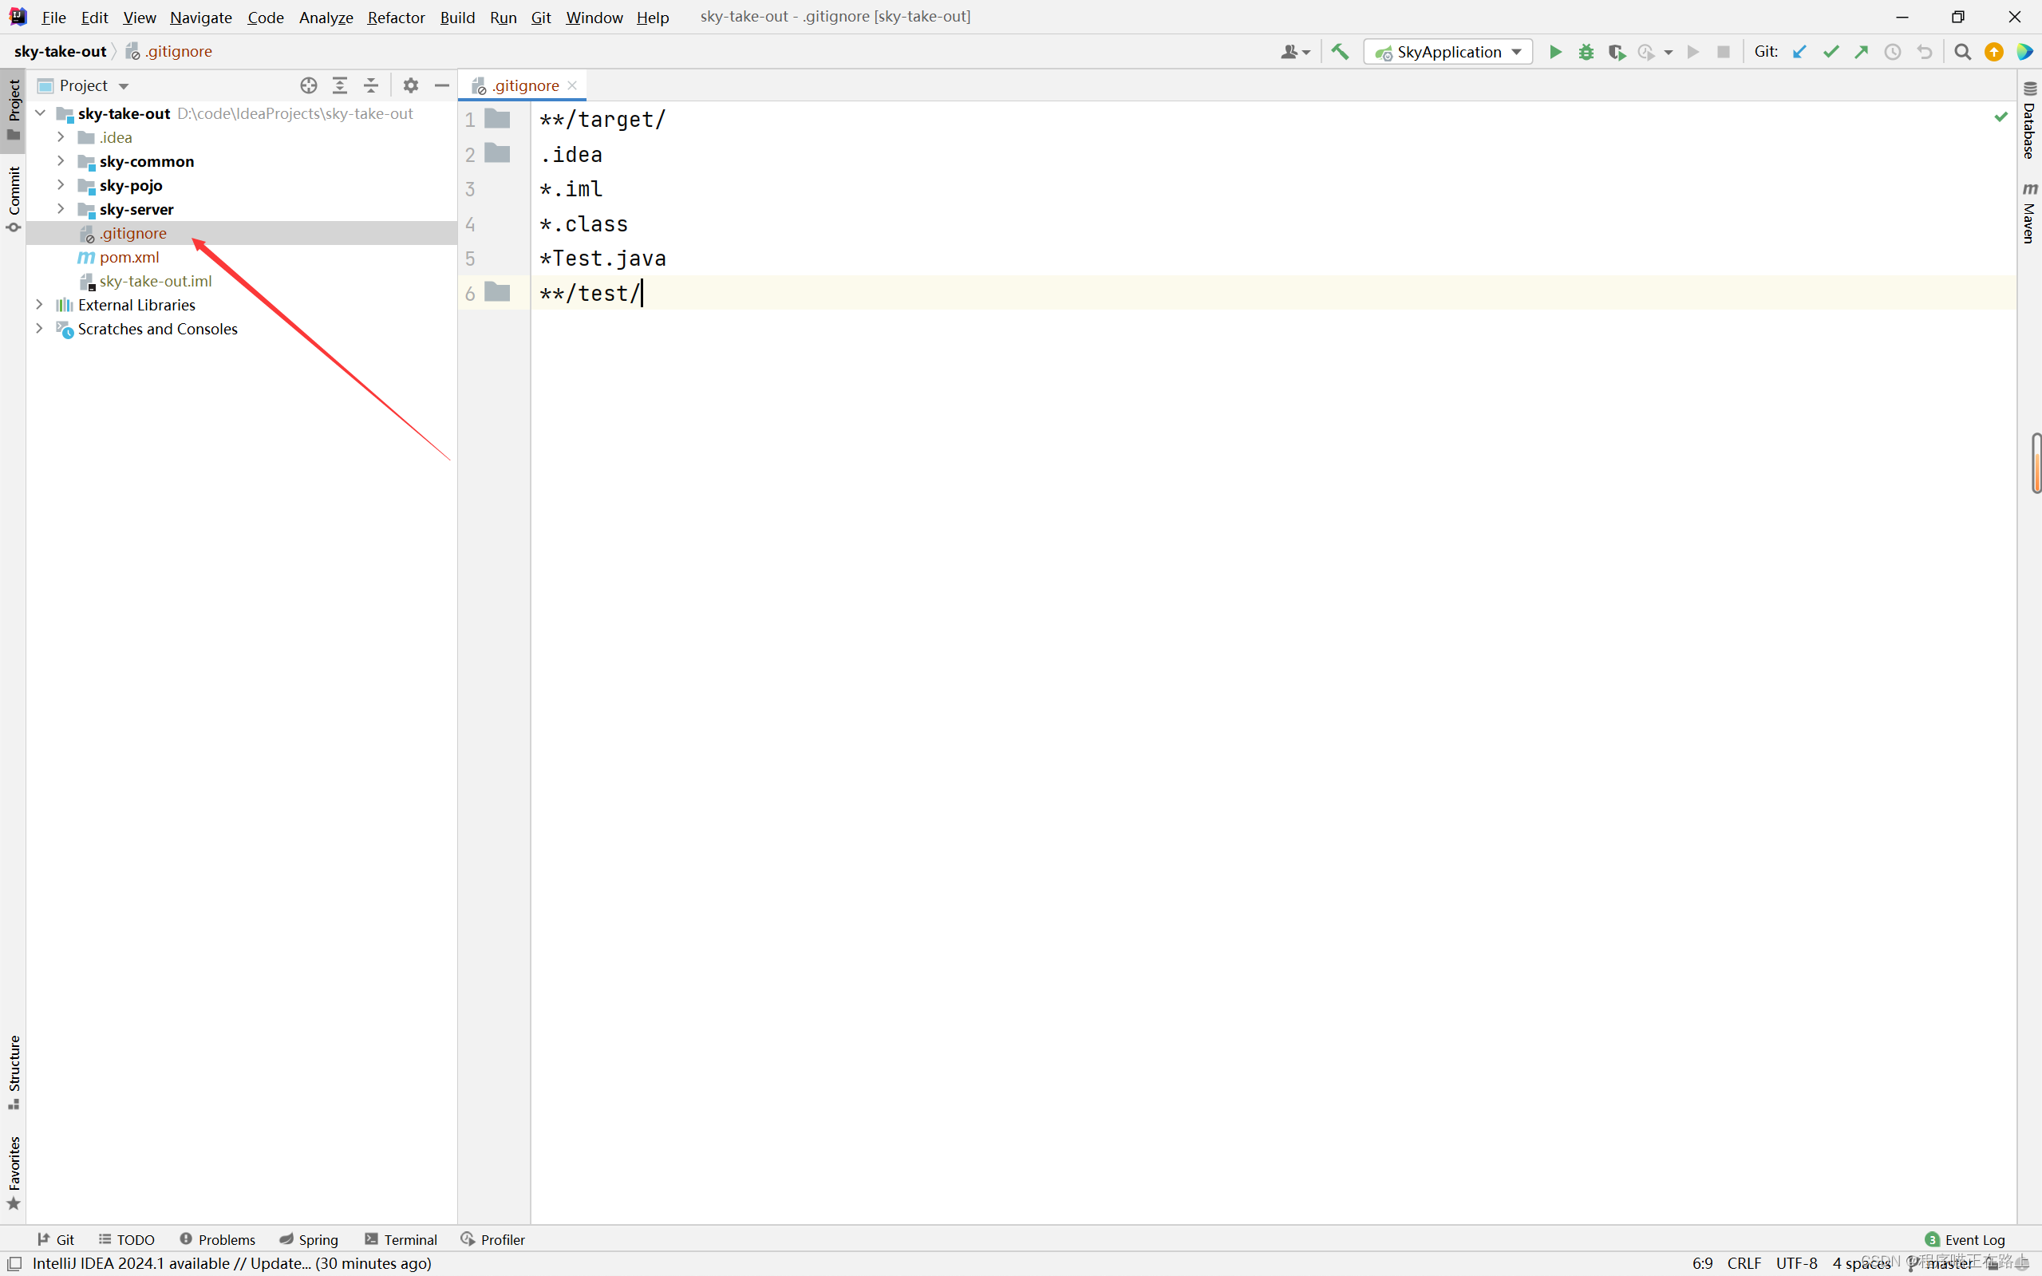
Task: Click the Git Push arrow icon
Action: pos(1862,53)
